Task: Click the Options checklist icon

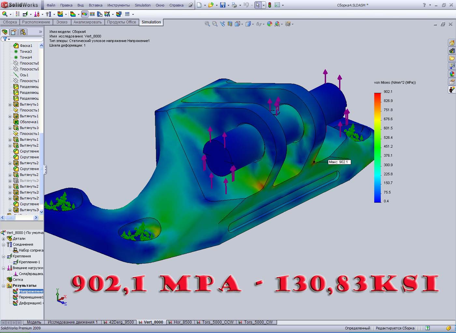Action: (277, 5)
